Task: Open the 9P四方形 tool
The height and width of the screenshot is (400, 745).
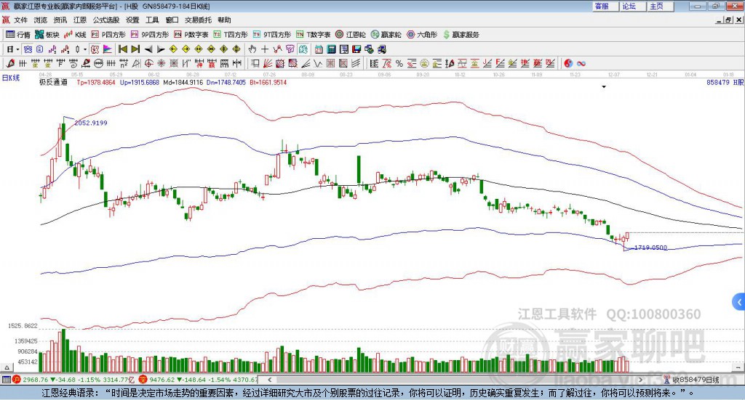Action: tap(150, 35)
